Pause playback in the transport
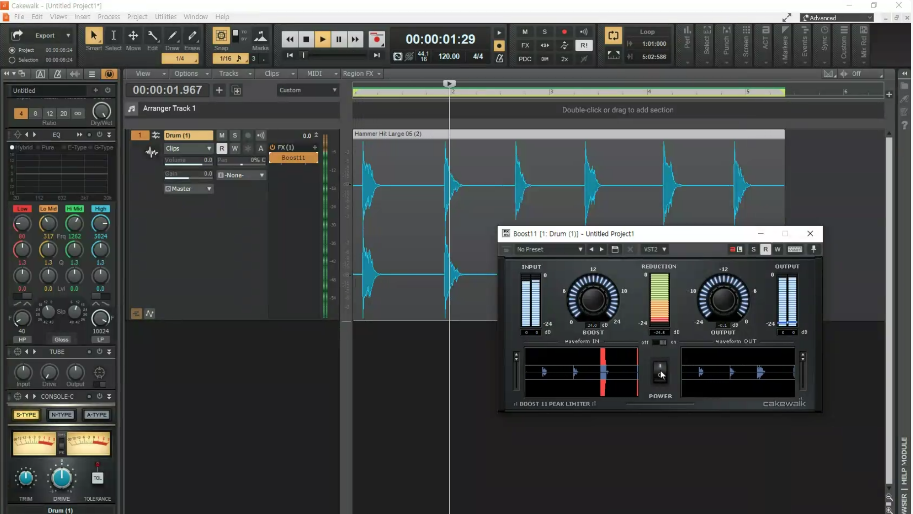 tap(338, 39)
